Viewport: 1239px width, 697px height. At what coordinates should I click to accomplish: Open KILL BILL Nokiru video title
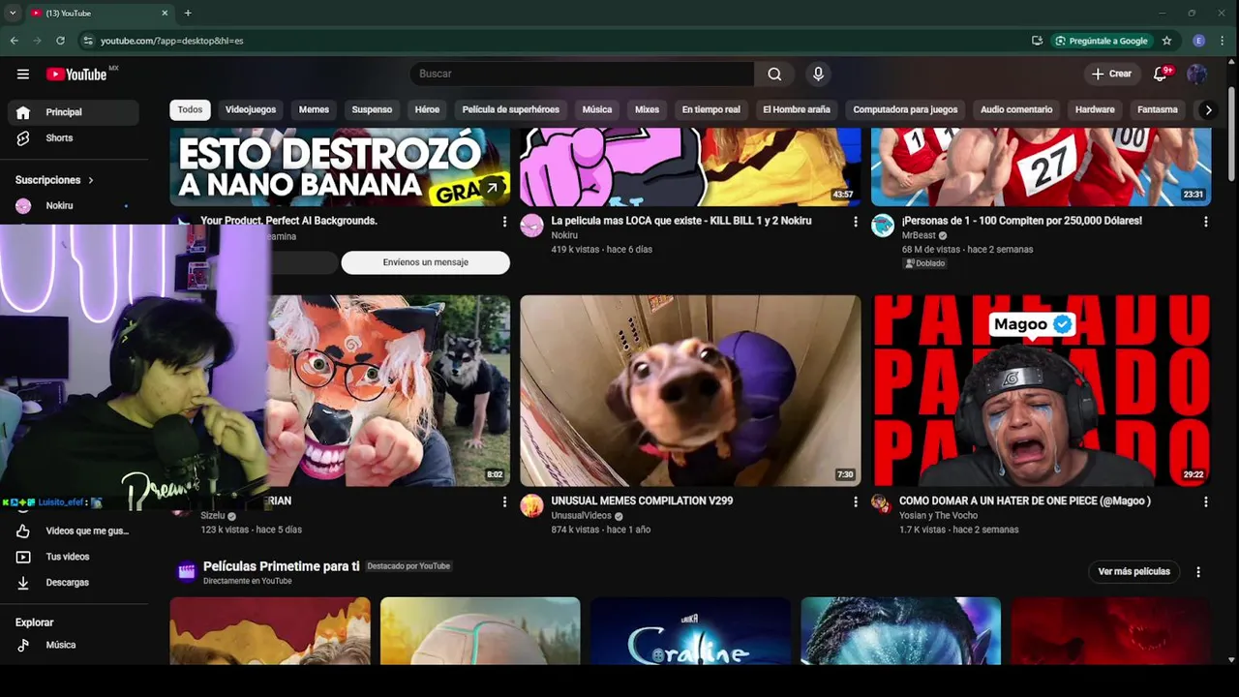[x=681, y=221]
